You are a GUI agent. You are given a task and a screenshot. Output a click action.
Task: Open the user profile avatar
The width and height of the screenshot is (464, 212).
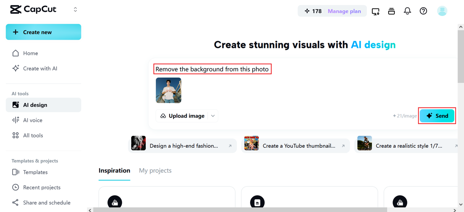click(x=442, y=11)
